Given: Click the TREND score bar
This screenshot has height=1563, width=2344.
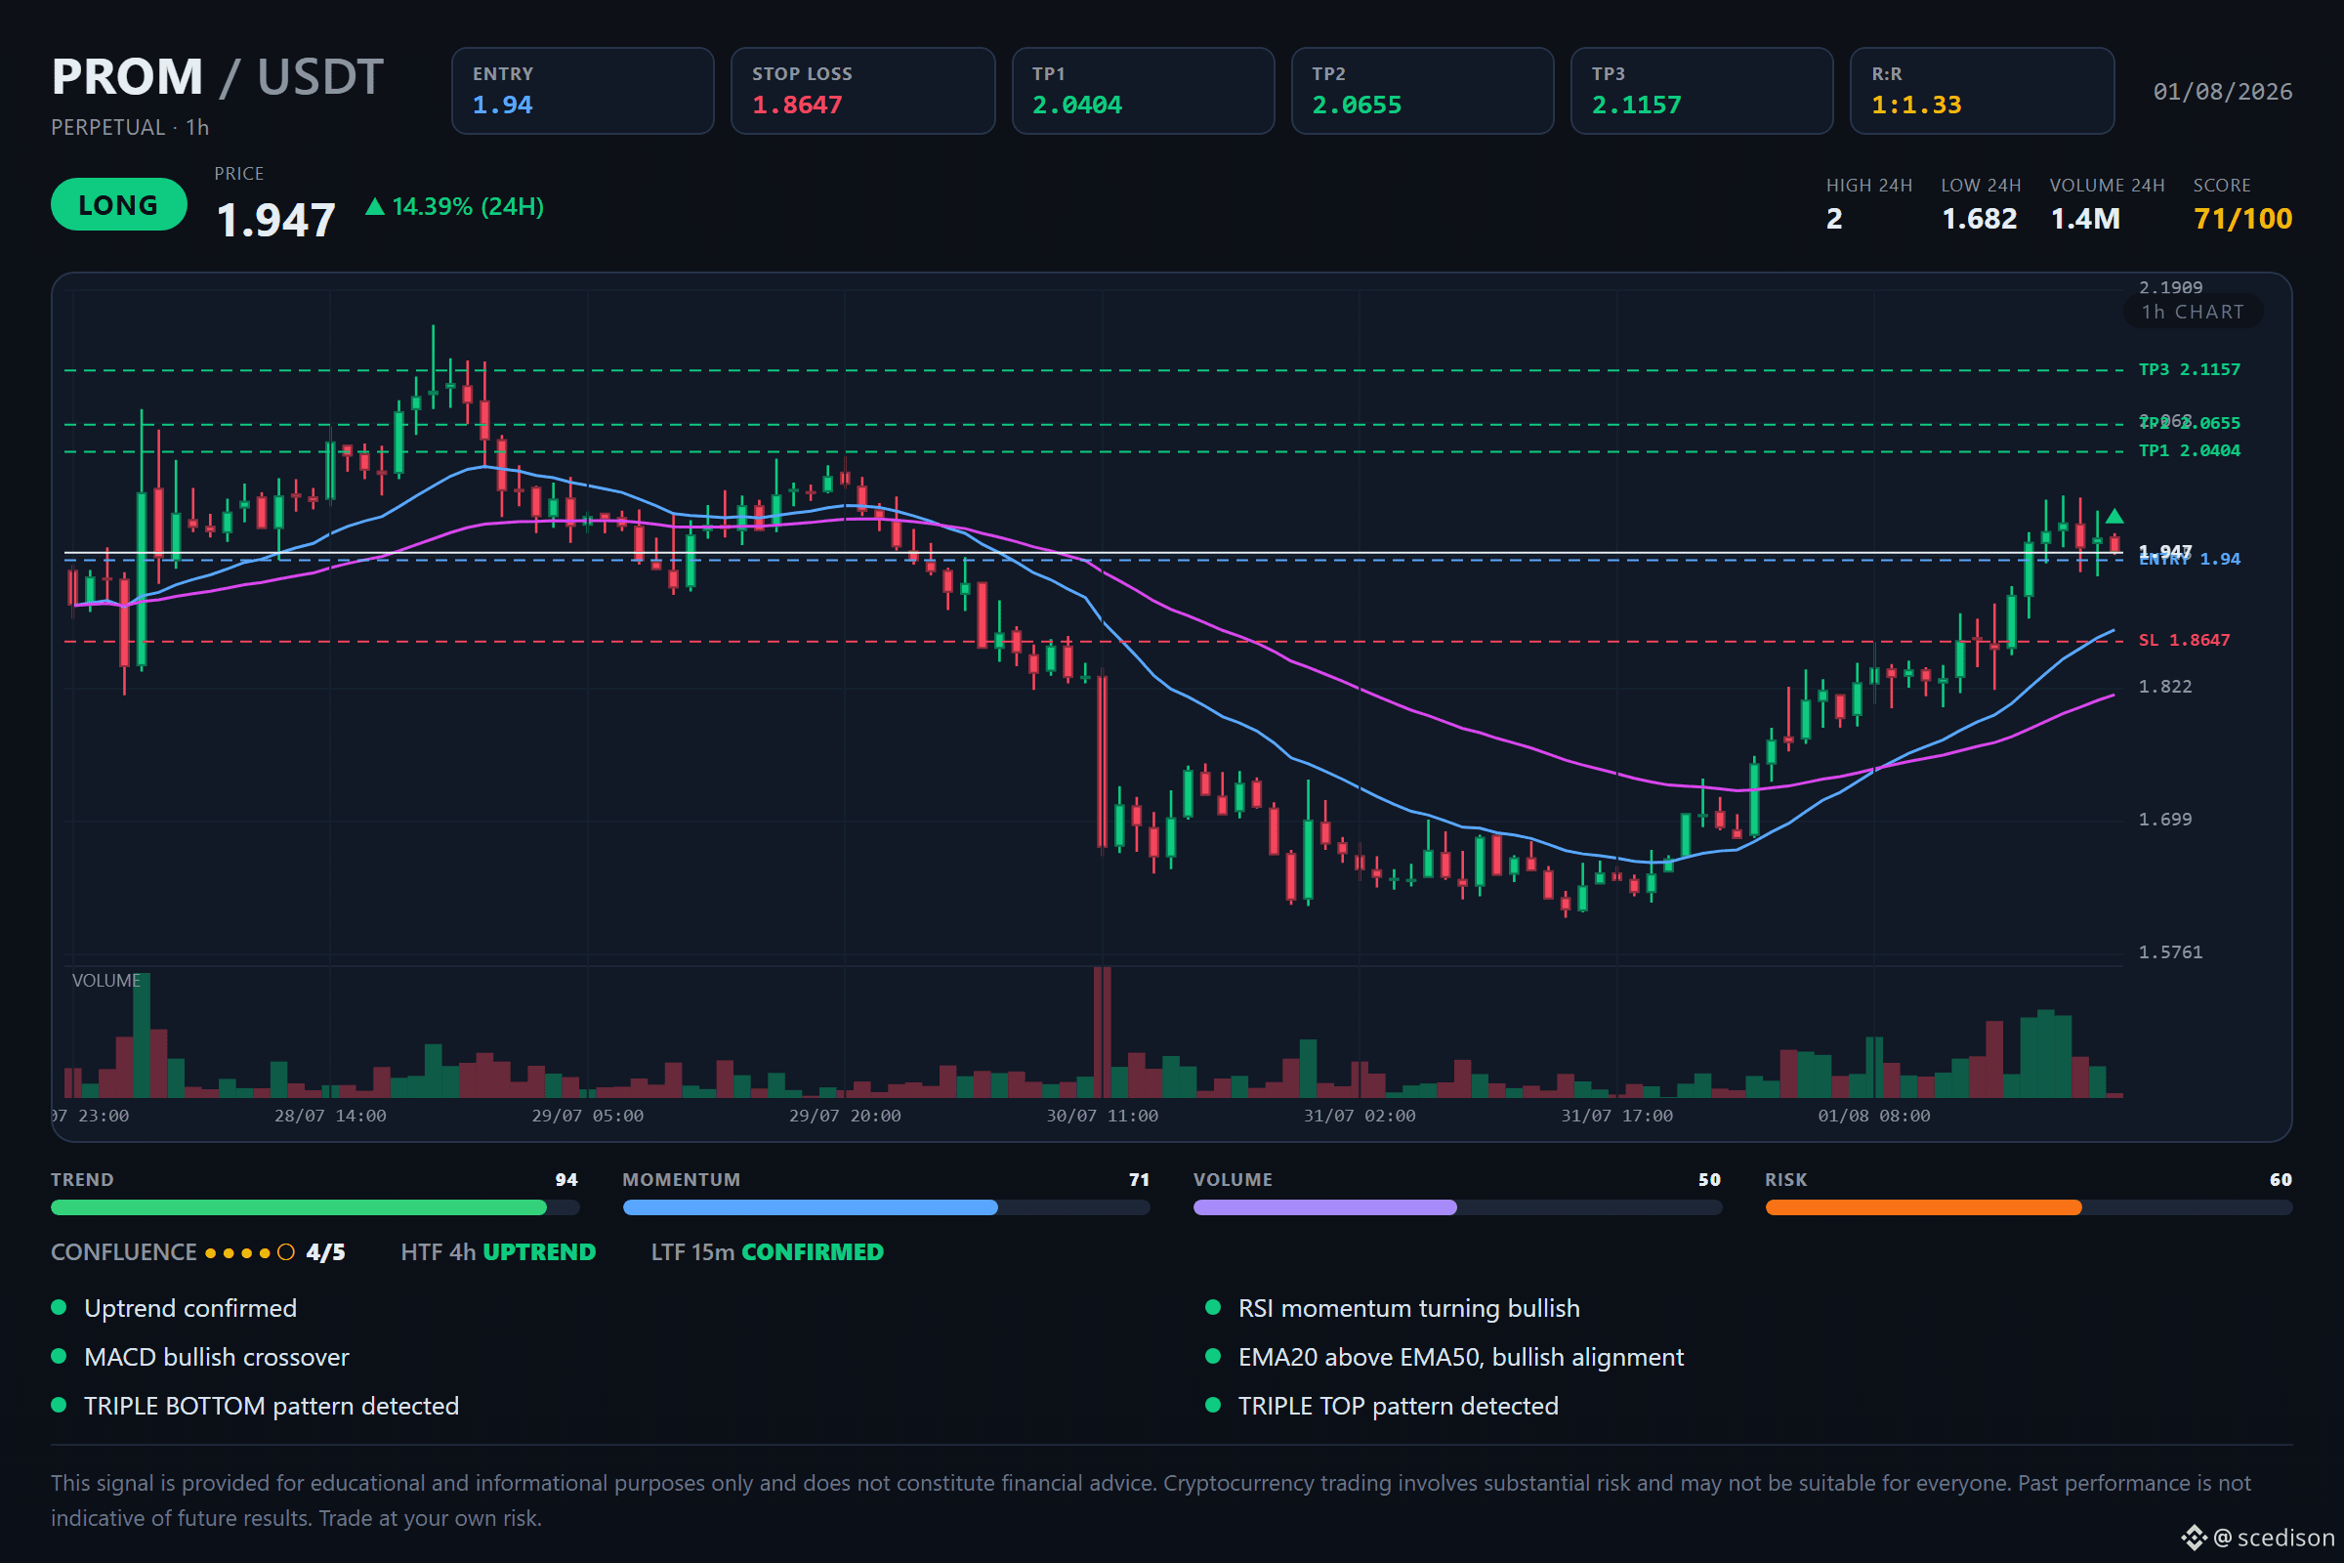Looking at the screenshot, I should coord(314,1208).
